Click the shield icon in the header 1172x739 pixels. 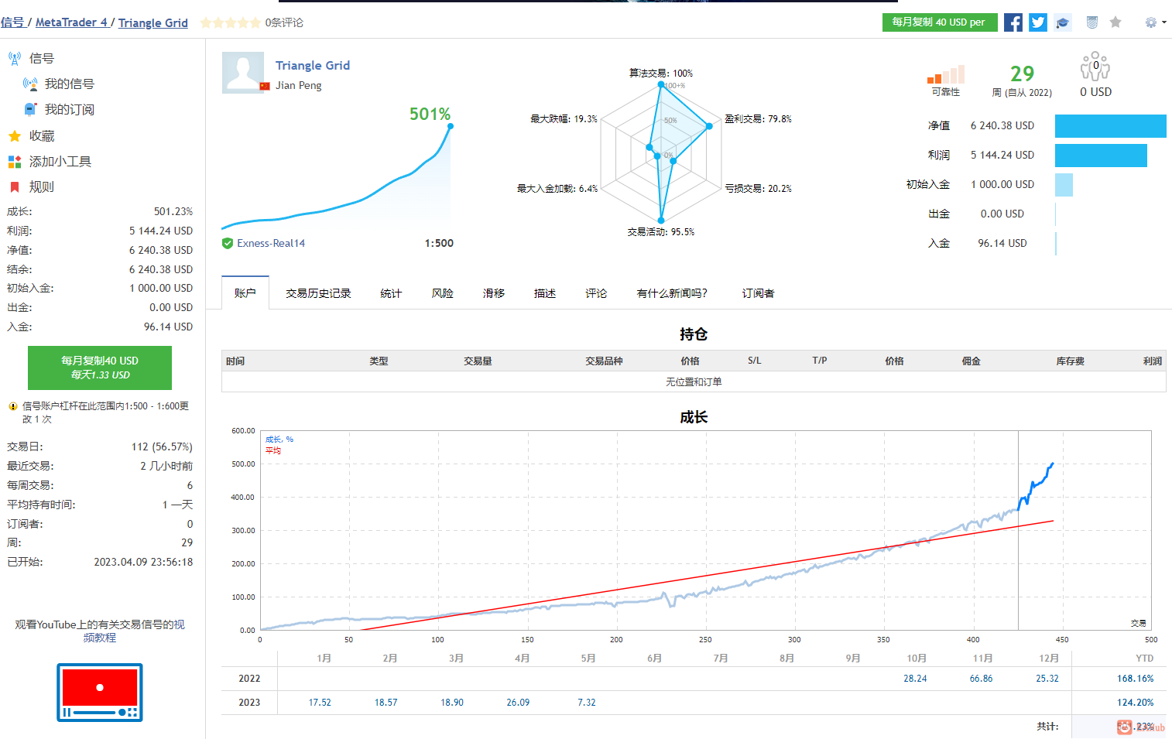point(1091,22)
